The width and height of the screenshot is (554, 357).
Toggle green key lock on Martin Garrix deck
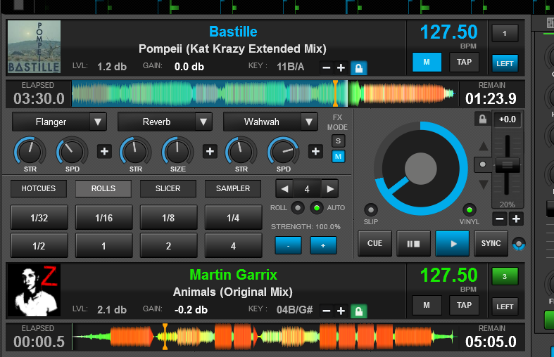pos(358,311)
